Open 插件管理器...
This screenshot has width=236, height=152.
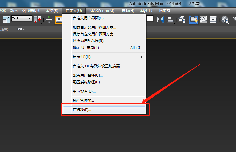(104, 101)
